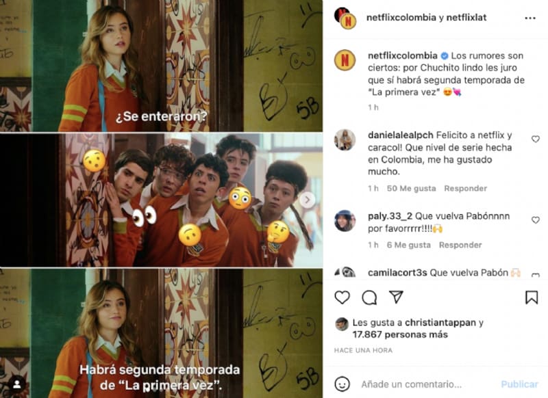Viewport: 548px width, 398px height.
Task: Like paly.33_2's comment
Action: click(x=536, y=220)
